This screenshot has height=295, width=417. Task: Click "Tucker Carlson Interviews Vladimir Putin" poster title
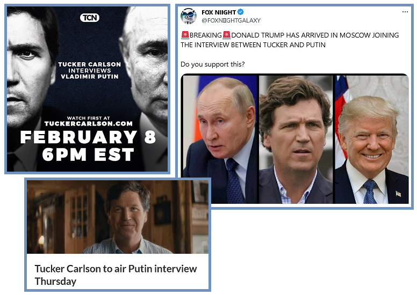point(90,70)
